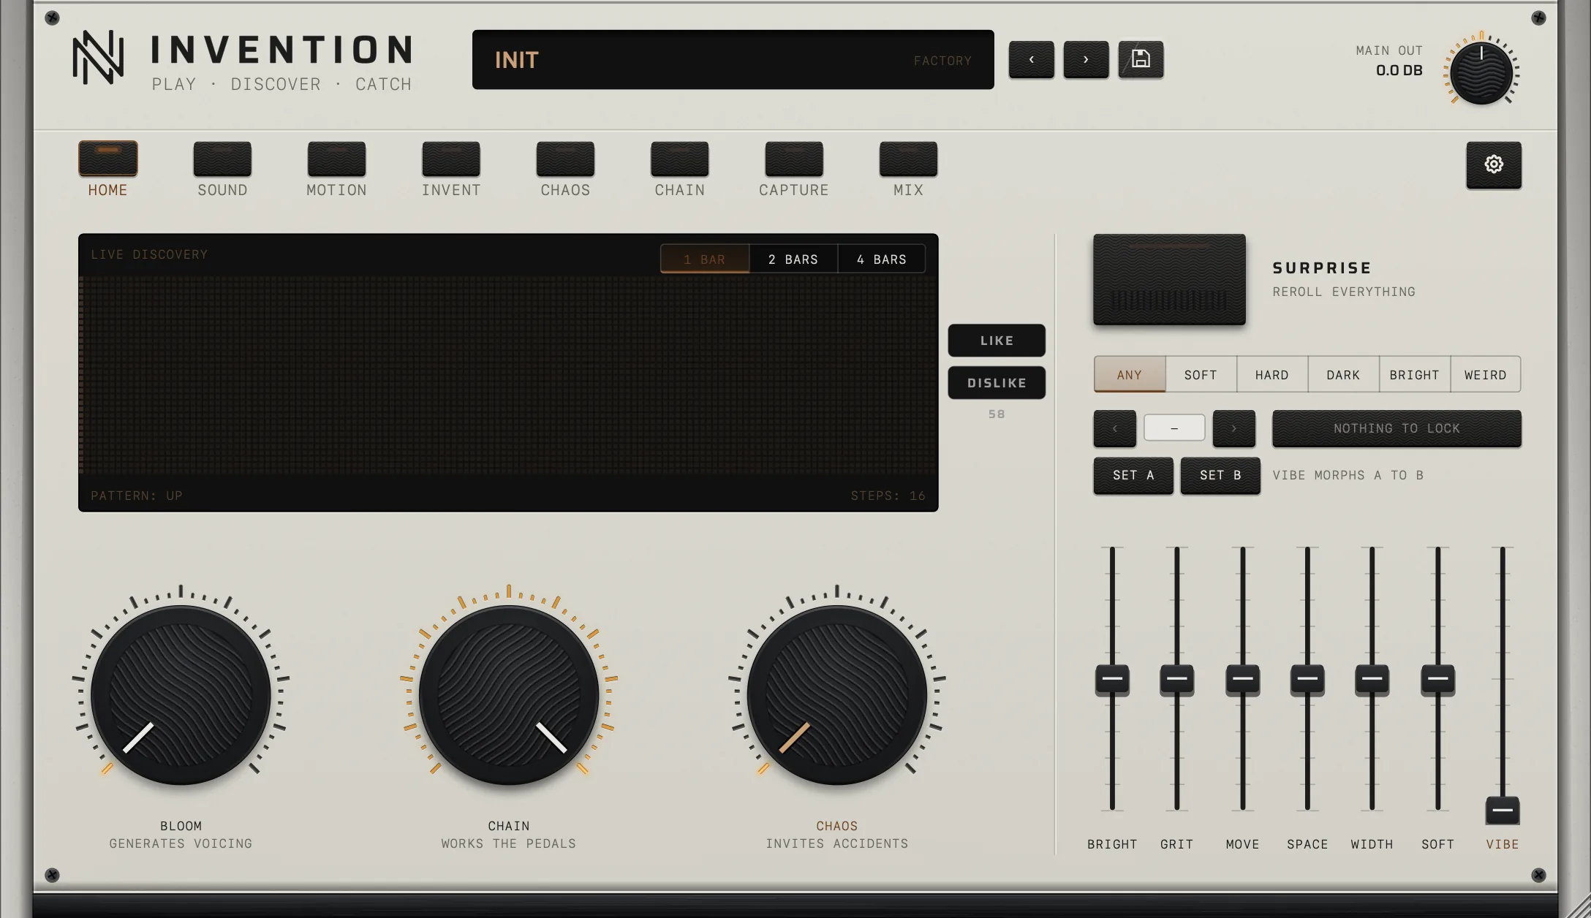This screenshot has height=918, width=1591.
Task: Step history forward with right chevron
Action: coord(1234,428)
